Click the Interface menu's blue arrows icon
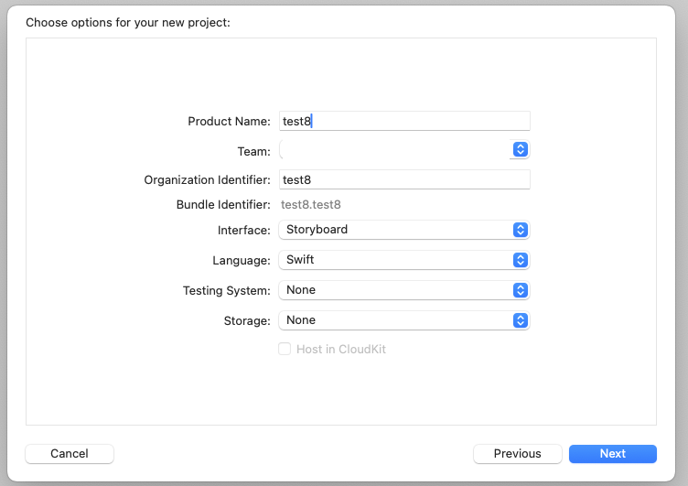The width and height of the screenshot is (688, 486). (x=520, y=230)
